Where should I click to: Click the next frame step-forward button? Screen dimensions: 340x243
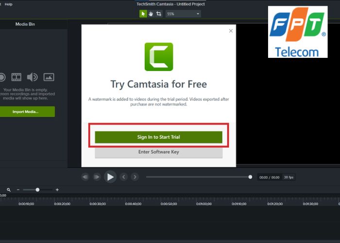tap(97, 177)
